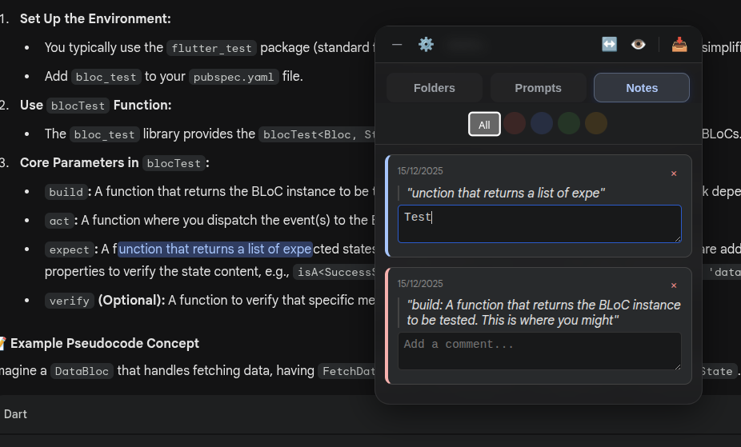Click the "verify" parameter code chip
Screen dimensions: 741x447
click(69, 301)
